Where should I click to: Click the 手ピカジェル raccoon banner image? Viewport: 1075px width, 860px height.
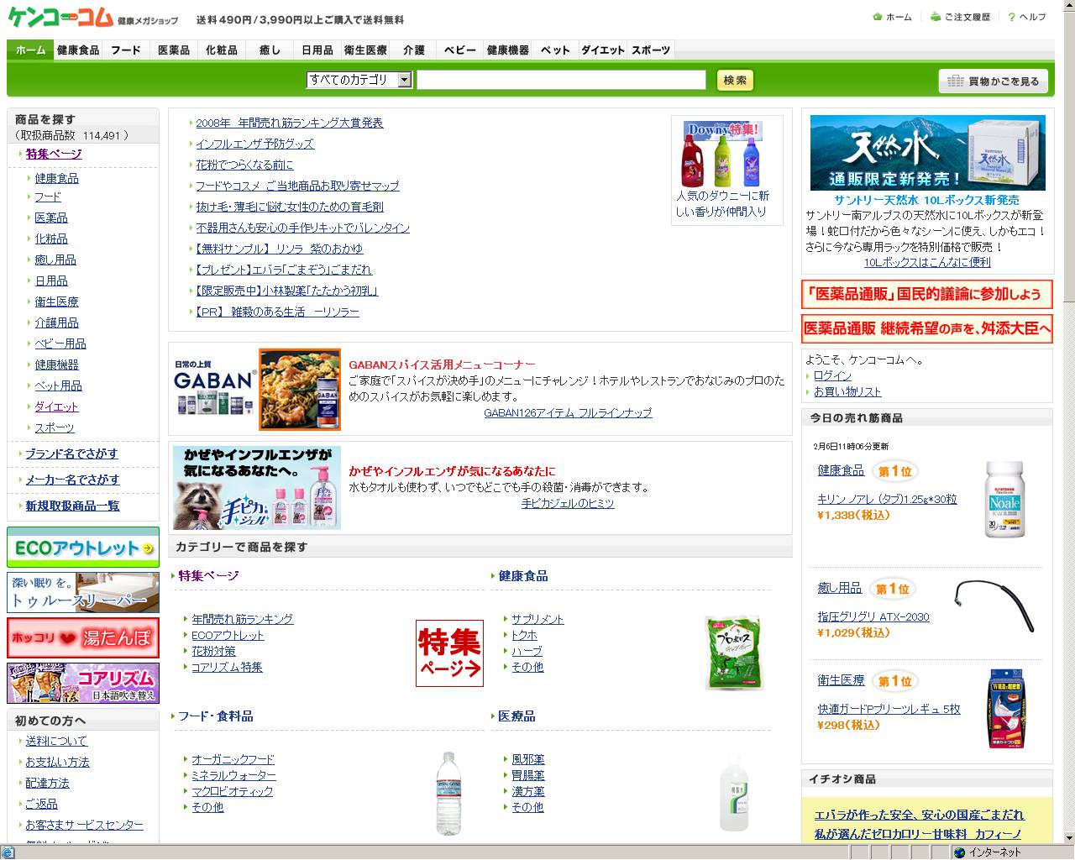(x=256, y=488)
